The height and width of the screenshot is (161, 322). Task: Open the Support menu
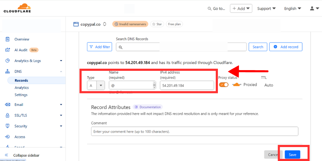click(266, 9)
